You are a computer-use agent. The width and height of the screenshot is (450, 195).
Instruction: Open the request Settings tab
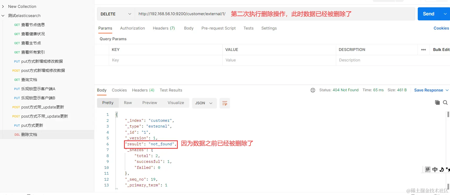coord(269,28)
